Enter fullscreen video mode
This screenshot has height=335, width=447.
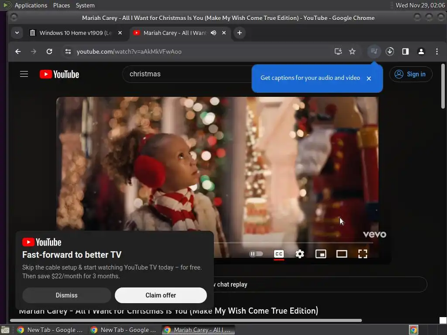[x=363, y=254]
